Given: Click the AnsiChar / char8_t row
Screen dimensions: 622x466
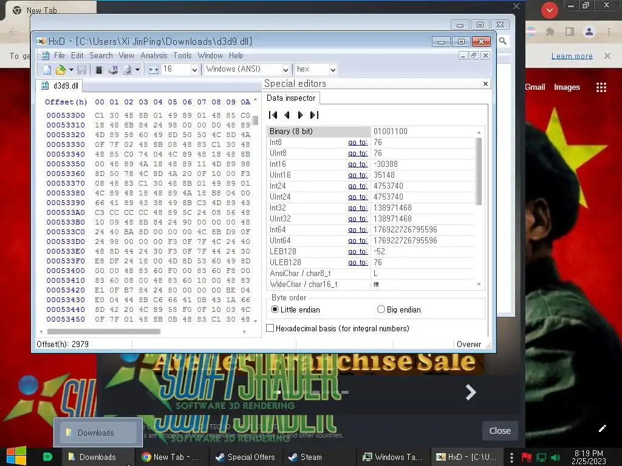Looking at the screenshot, I should tap(371, 274).
